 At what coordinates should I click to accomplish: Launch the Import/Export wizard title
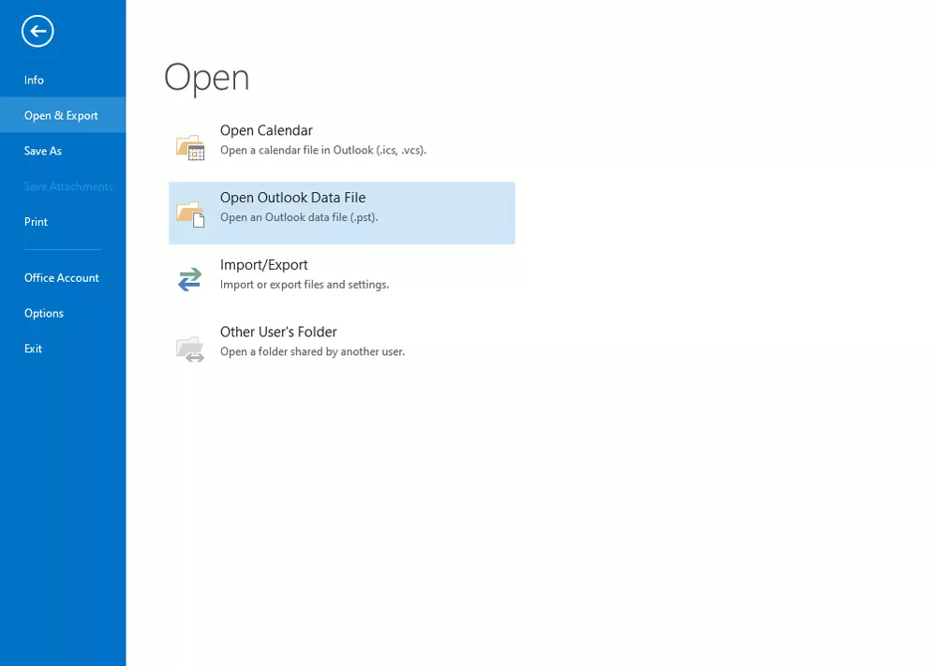264,265
